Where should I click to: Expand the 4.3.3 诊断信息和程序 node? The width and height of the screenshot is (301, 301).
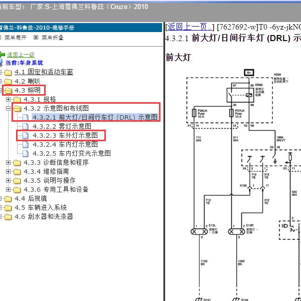(x=8, y=163)
